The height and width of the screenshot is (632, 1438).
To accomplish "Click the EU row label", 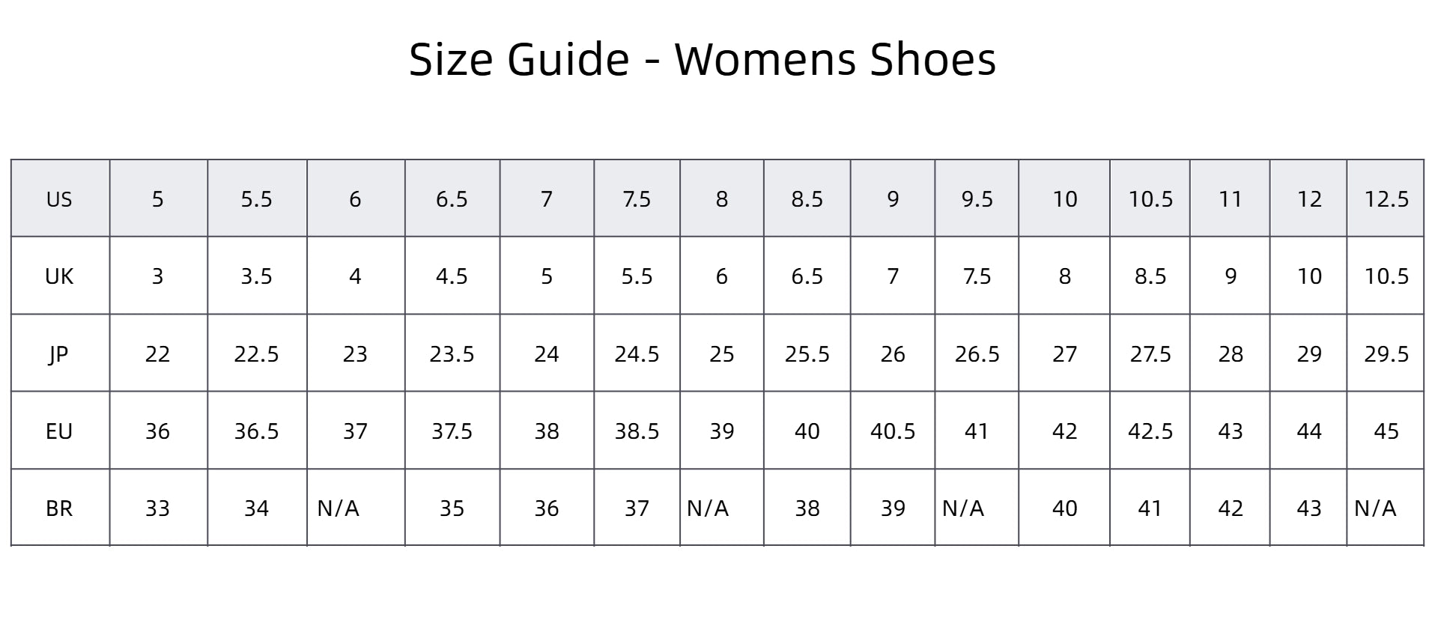I will (x=59, y=431).
